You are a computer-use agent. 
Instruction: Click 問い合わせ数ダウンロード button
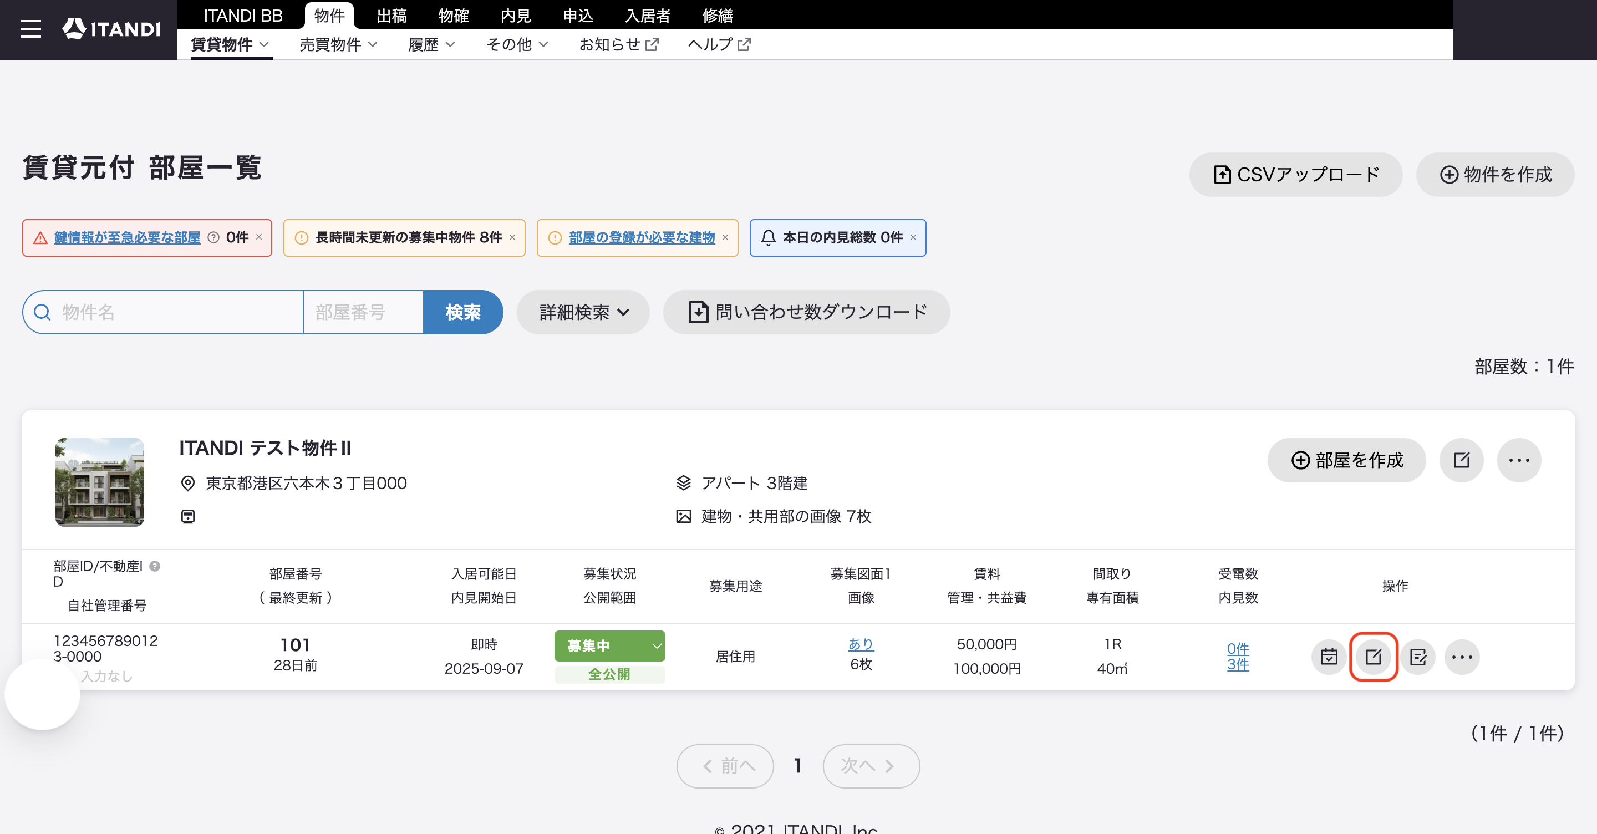(x=807, y=313)
